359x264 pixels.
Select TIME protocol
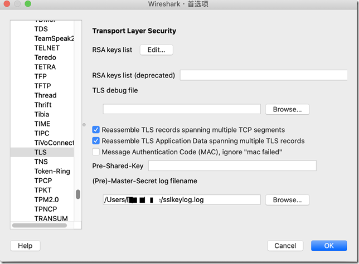click(42, 124)
